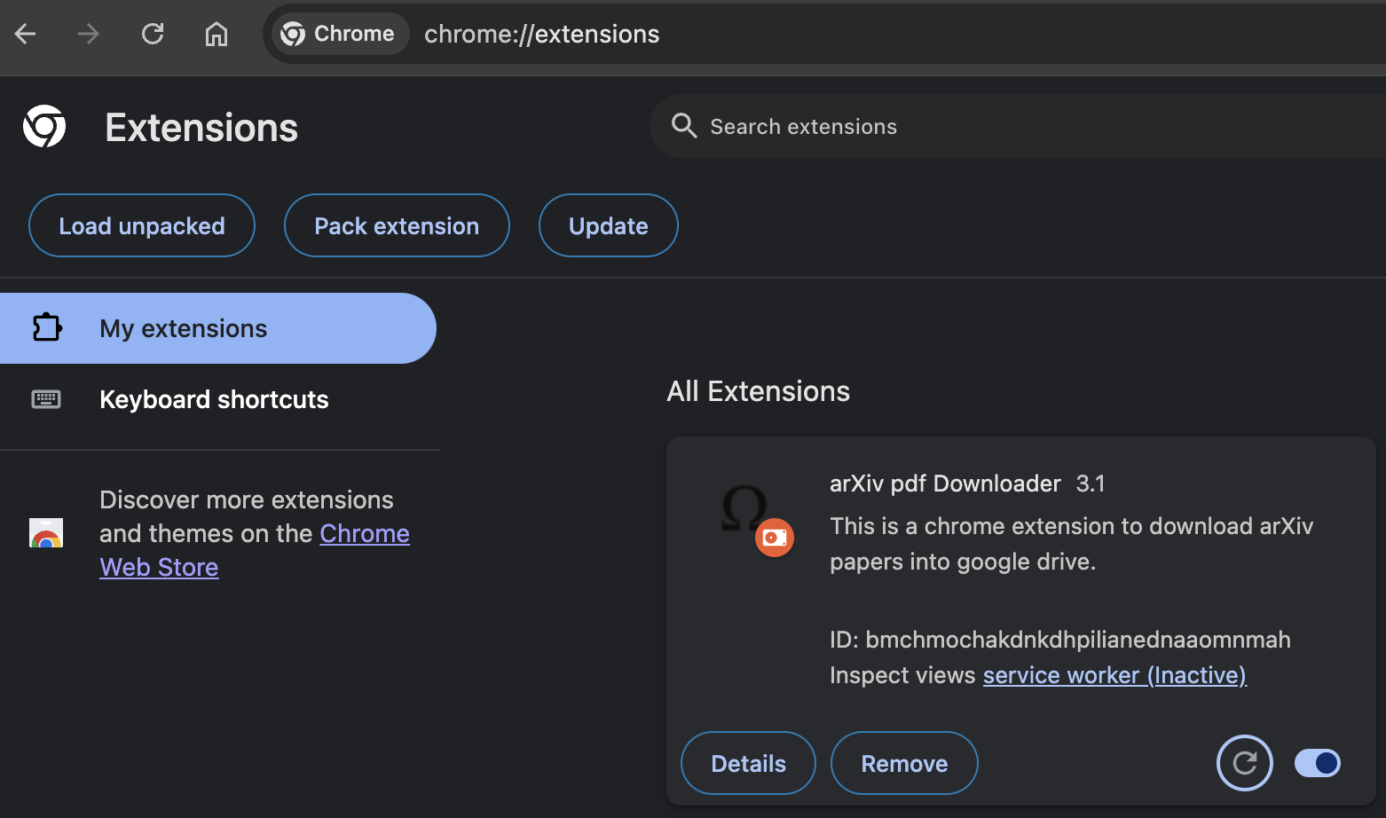
Task: Click the puzzle-piece My extensions icon
Action: point(47,327)
